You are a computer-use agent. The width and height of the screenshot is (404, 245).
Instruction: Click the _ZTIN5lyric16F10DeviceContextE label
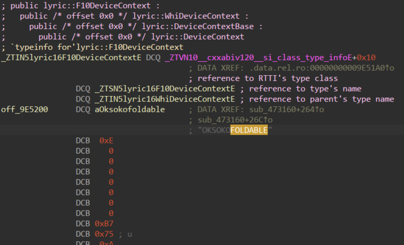[x=71, y=58]
